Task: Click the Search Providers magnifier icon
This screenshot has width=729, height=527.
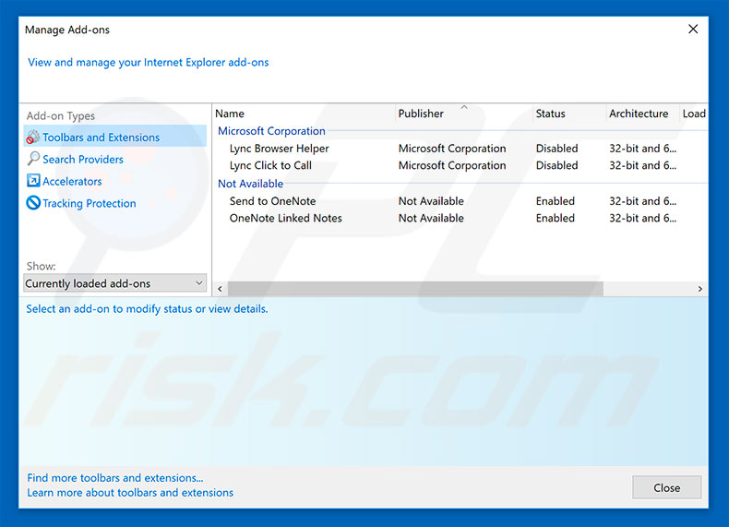Action: [33, 160]
